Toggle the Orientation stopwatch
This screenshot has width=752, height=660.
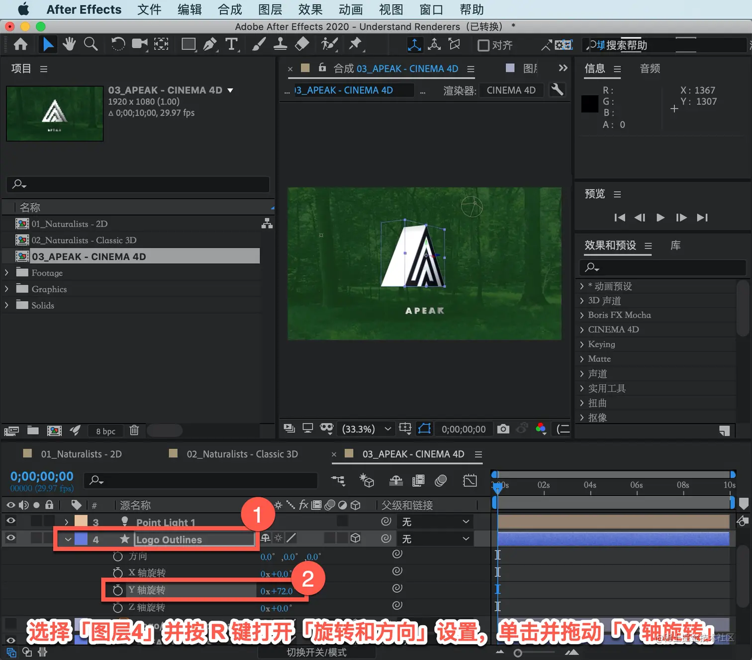point(117,556)
